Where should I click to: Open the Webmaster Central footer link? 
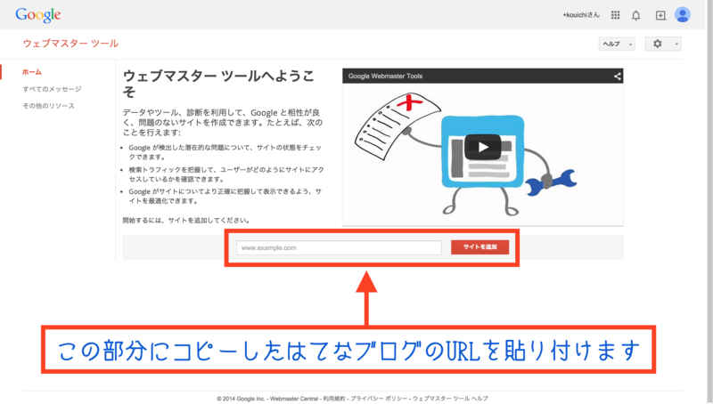294,399
